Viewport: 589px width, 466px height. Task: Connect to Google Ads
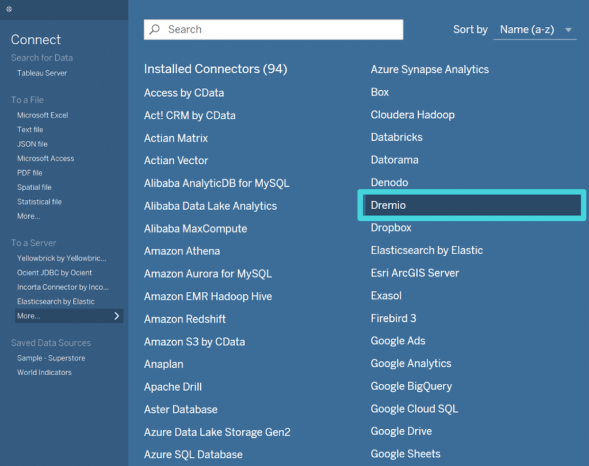pyautogui.click(x=398, y=341)
